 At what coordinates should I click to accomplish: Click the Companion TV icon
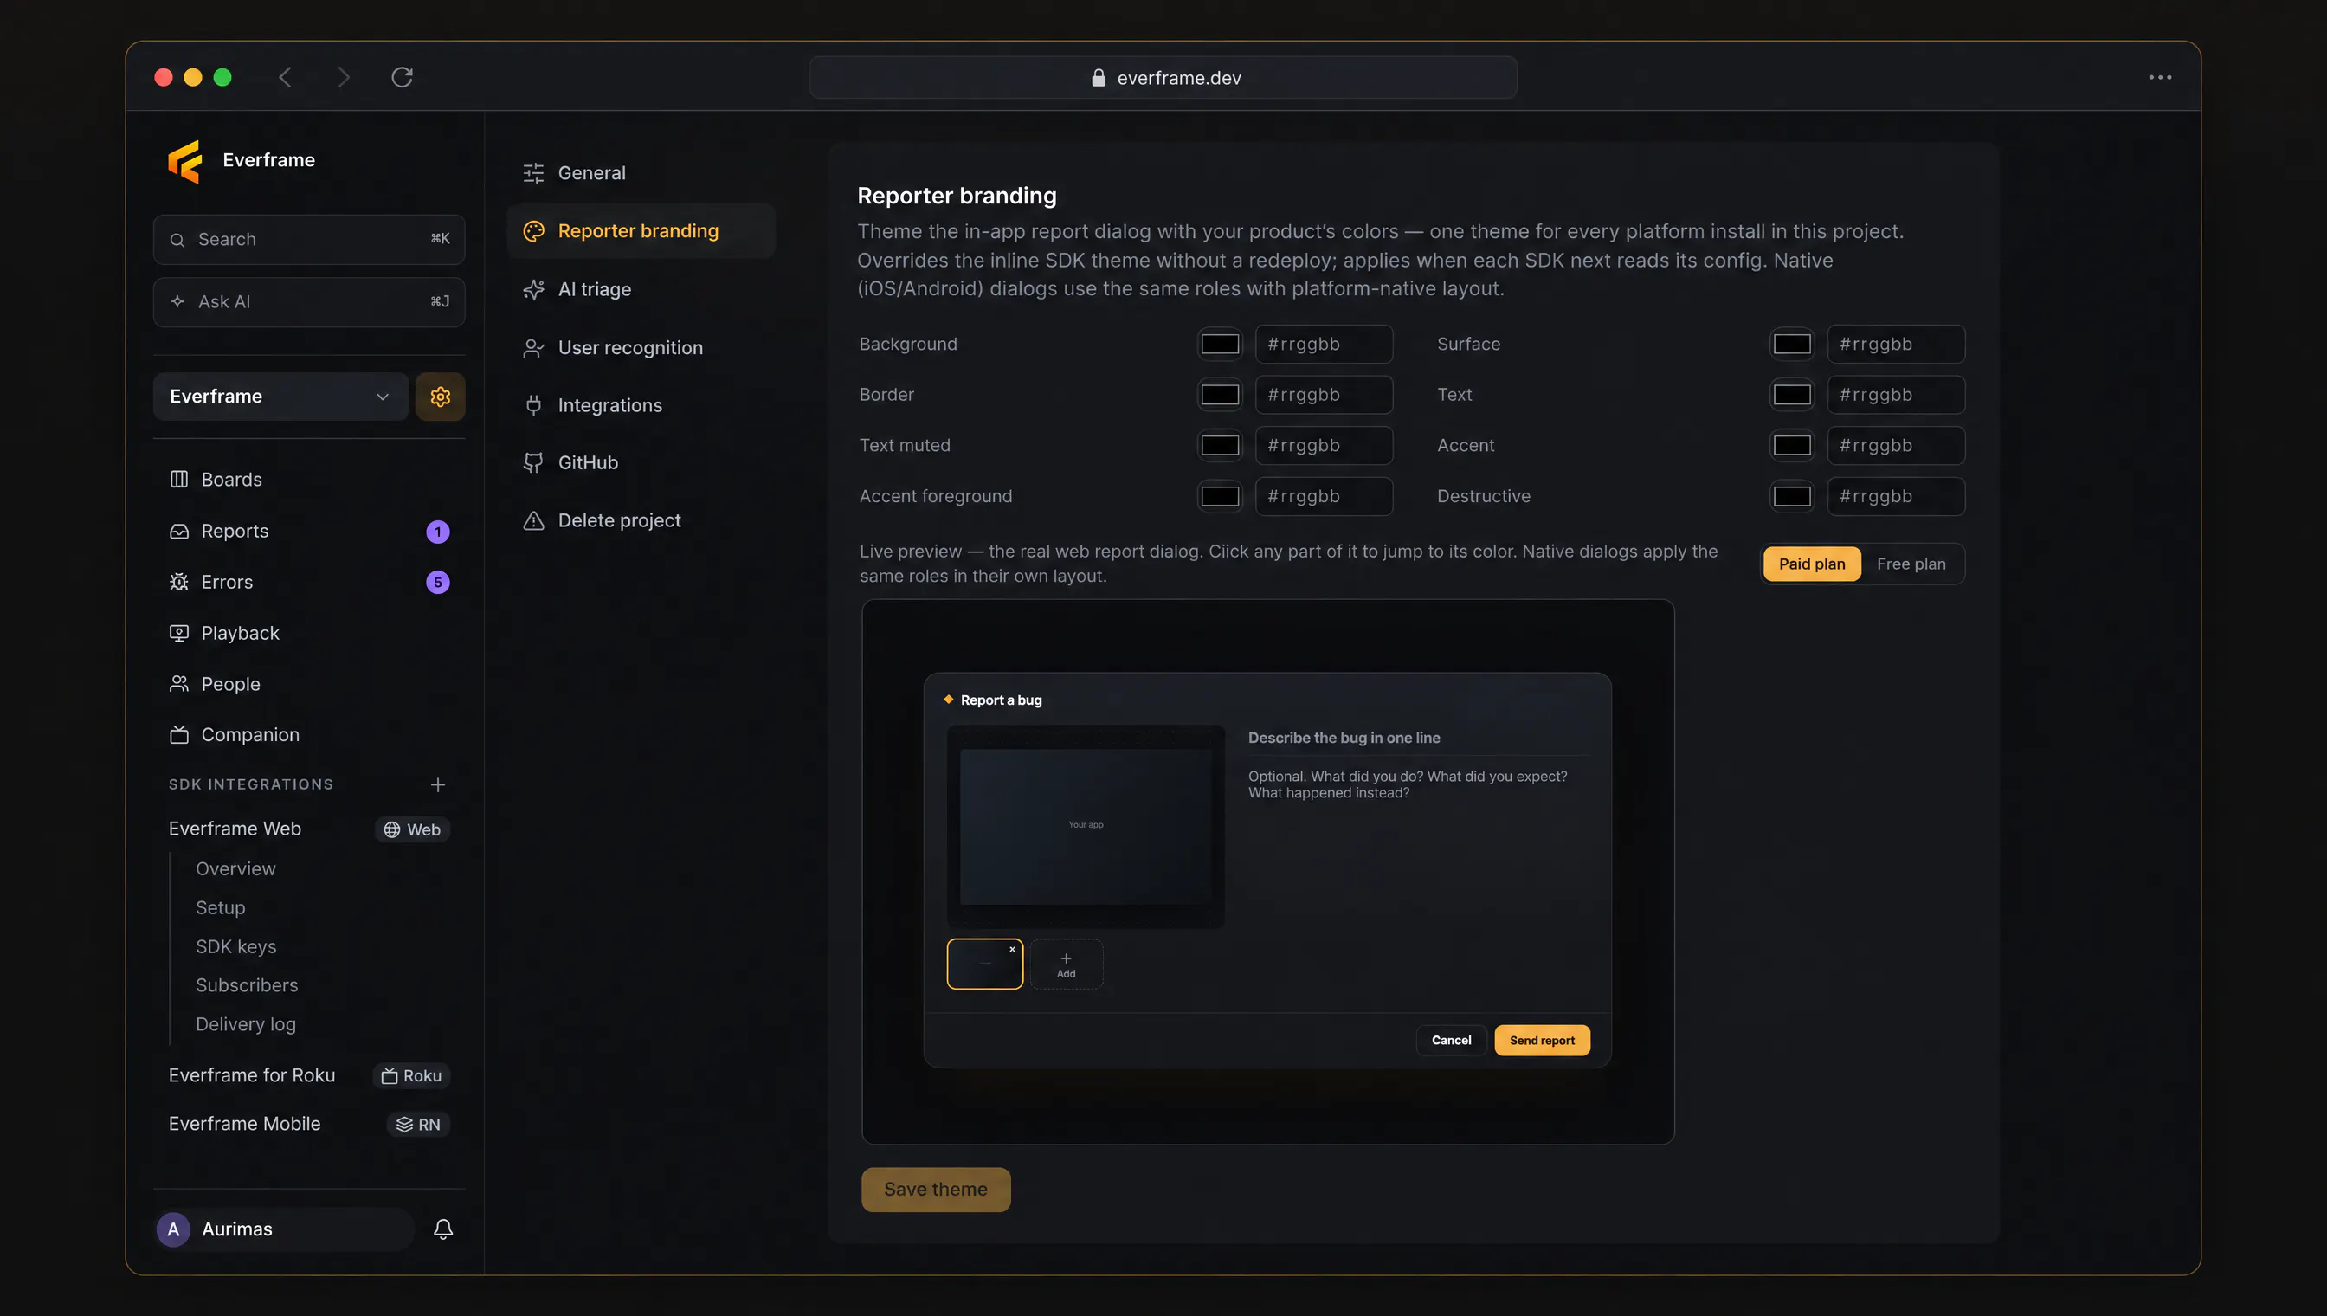click(x=179, y=735)
